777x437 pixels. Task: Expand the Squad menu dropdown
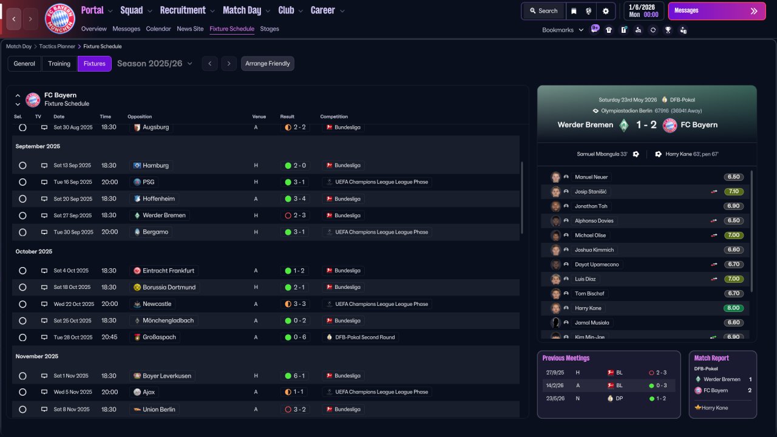[x=149, y=11]
